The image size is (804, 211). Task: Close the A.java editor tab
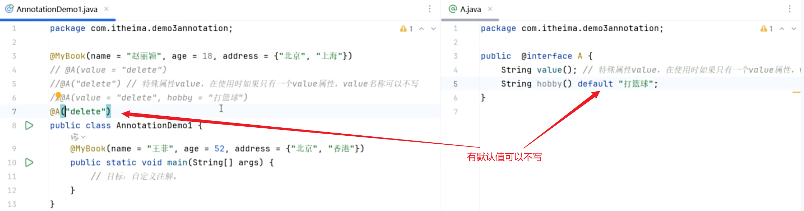click(490, 9)
